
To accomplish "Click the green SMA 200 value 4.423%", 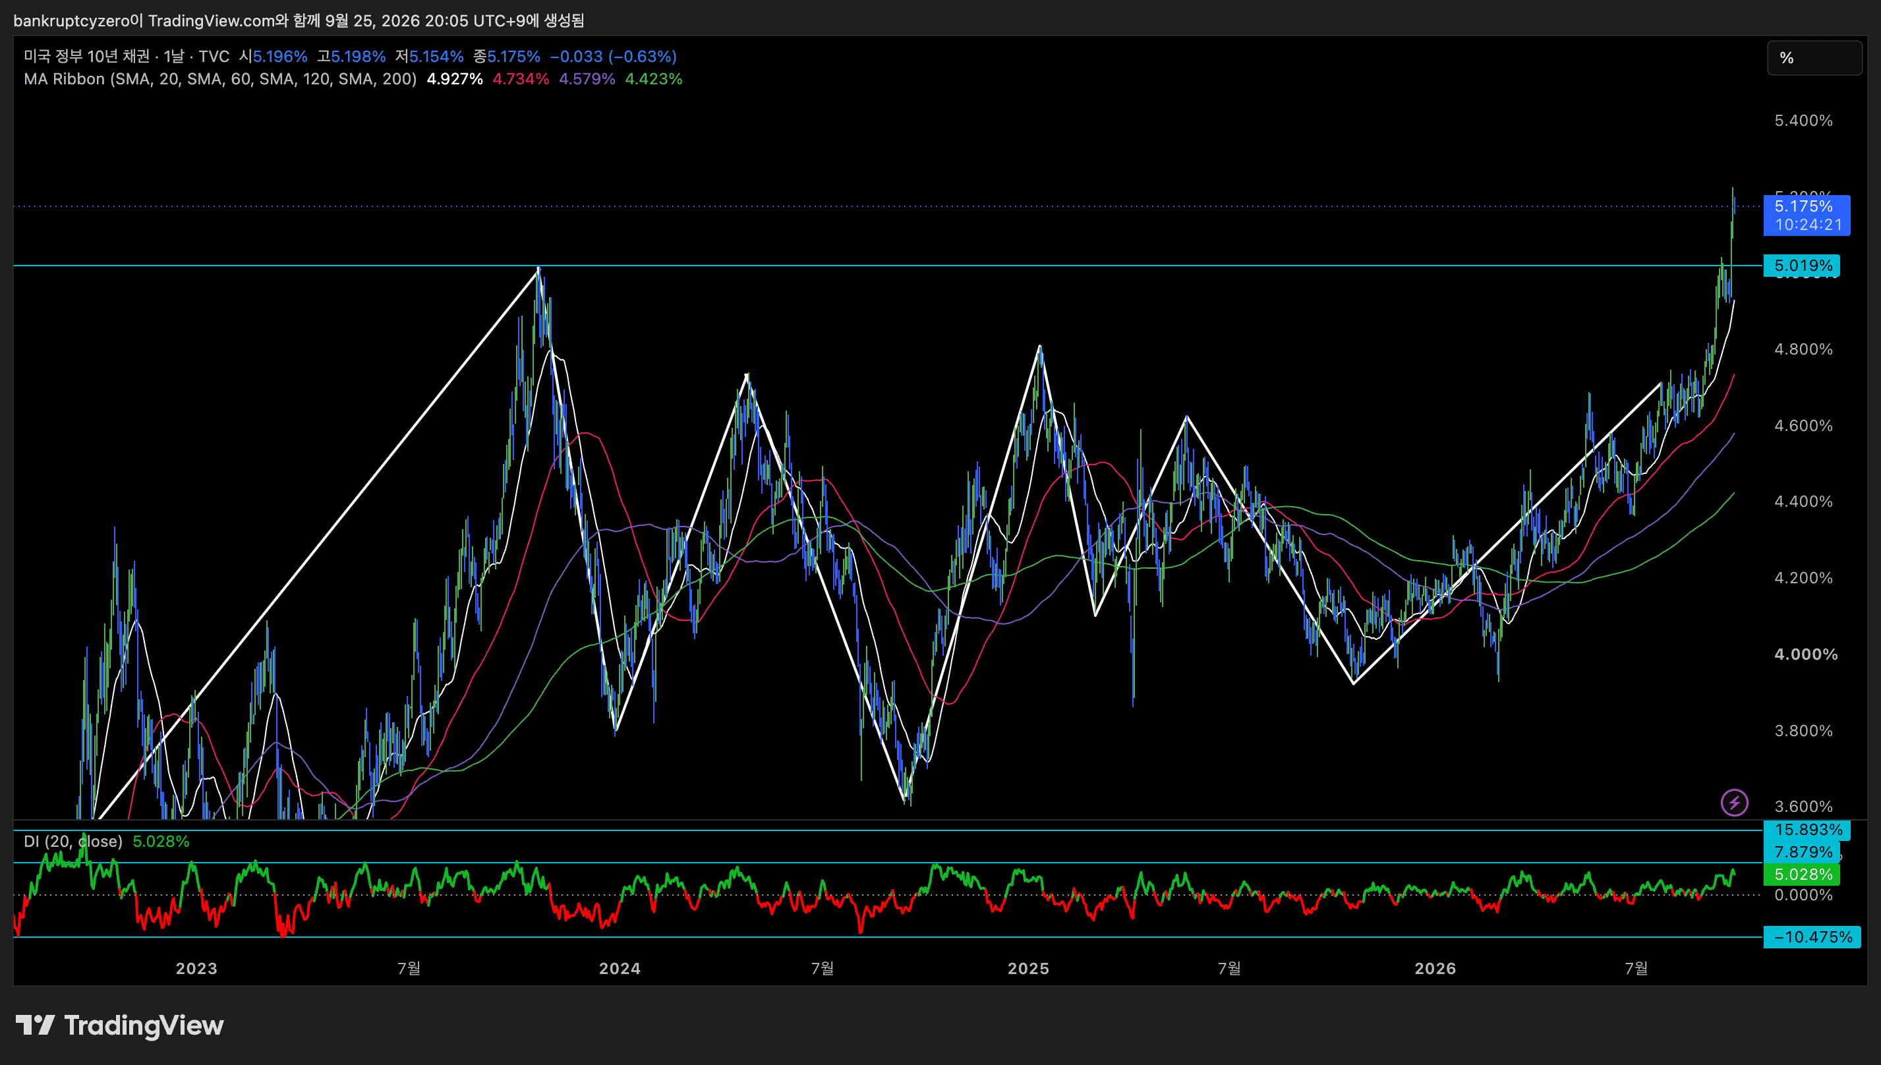I will tap(654, 79).
